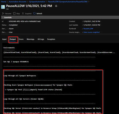Screen dimensions: 119x114
Task: Click the User ran-as value
Action: pos(11,32)
